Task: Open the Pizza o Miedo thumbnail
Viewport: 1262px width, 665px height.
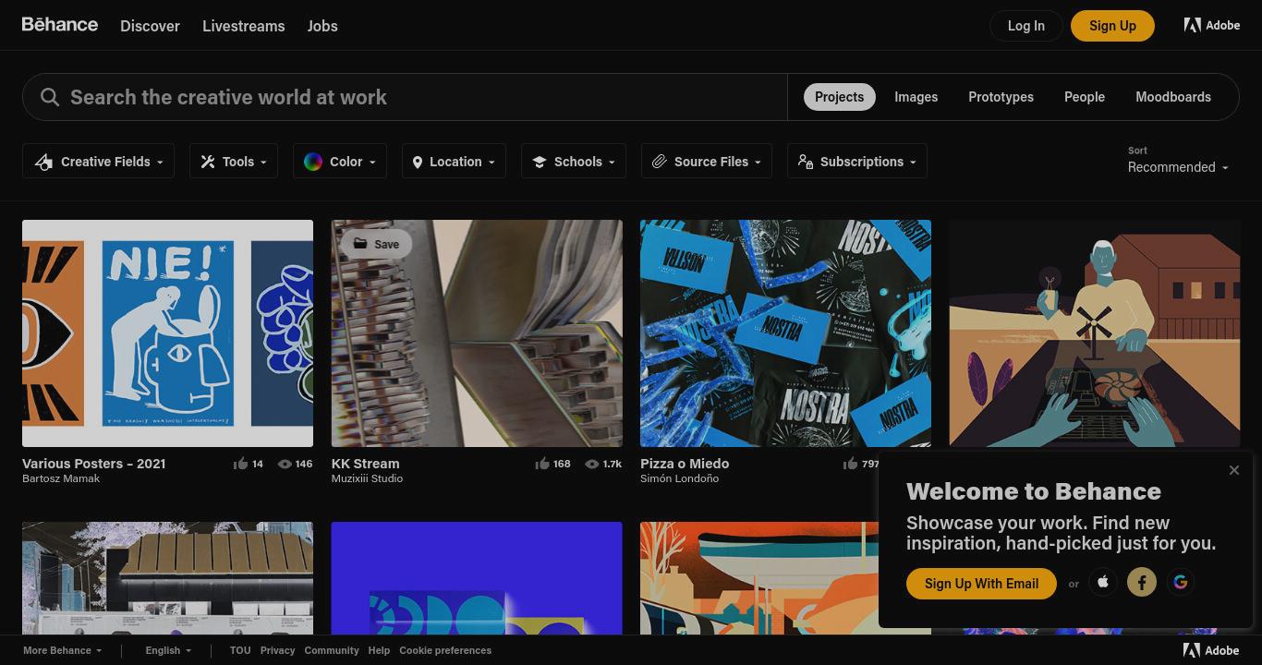Action: coord(785,333)
